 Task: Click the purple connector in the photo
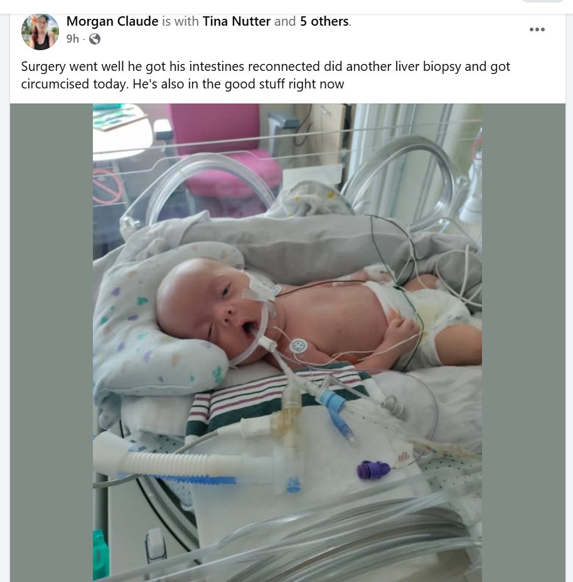pyautogui.click(x=373, y=470)
